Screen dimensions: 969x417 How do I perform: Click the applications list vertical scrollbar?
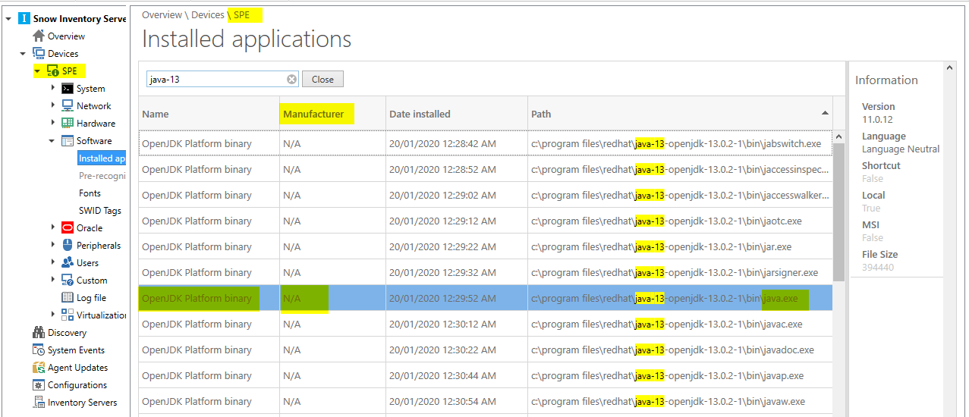coord(838,212)
